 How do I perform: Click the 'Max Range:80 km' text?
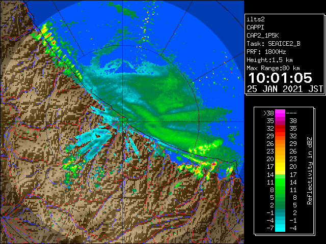coord(273,68)
